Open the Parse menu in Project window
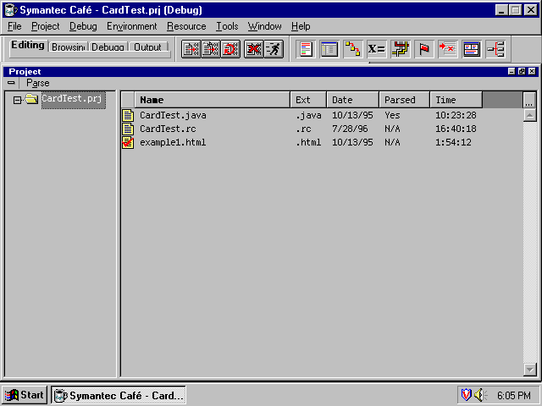 pos(37,83)
